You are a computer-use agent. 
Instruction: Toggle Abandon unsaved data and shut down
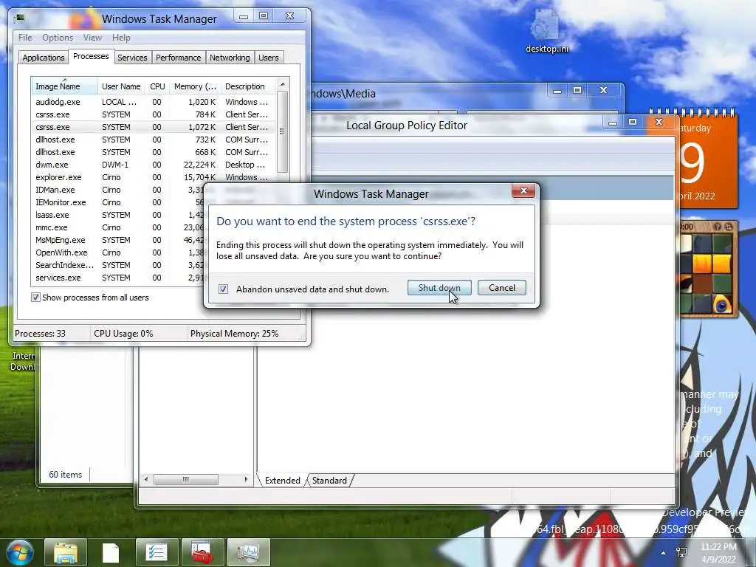[x=223, y=289]
